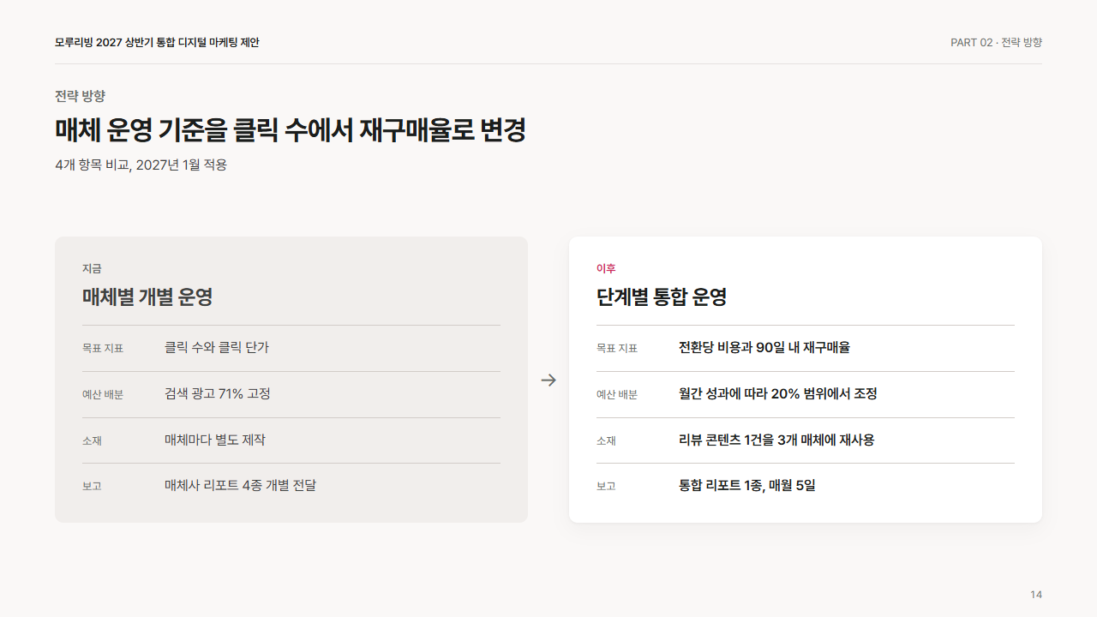Click the '지금' card label
The height and width of the screenshot is (617, 1097).
pyautogui.click(x=92, y=268)
